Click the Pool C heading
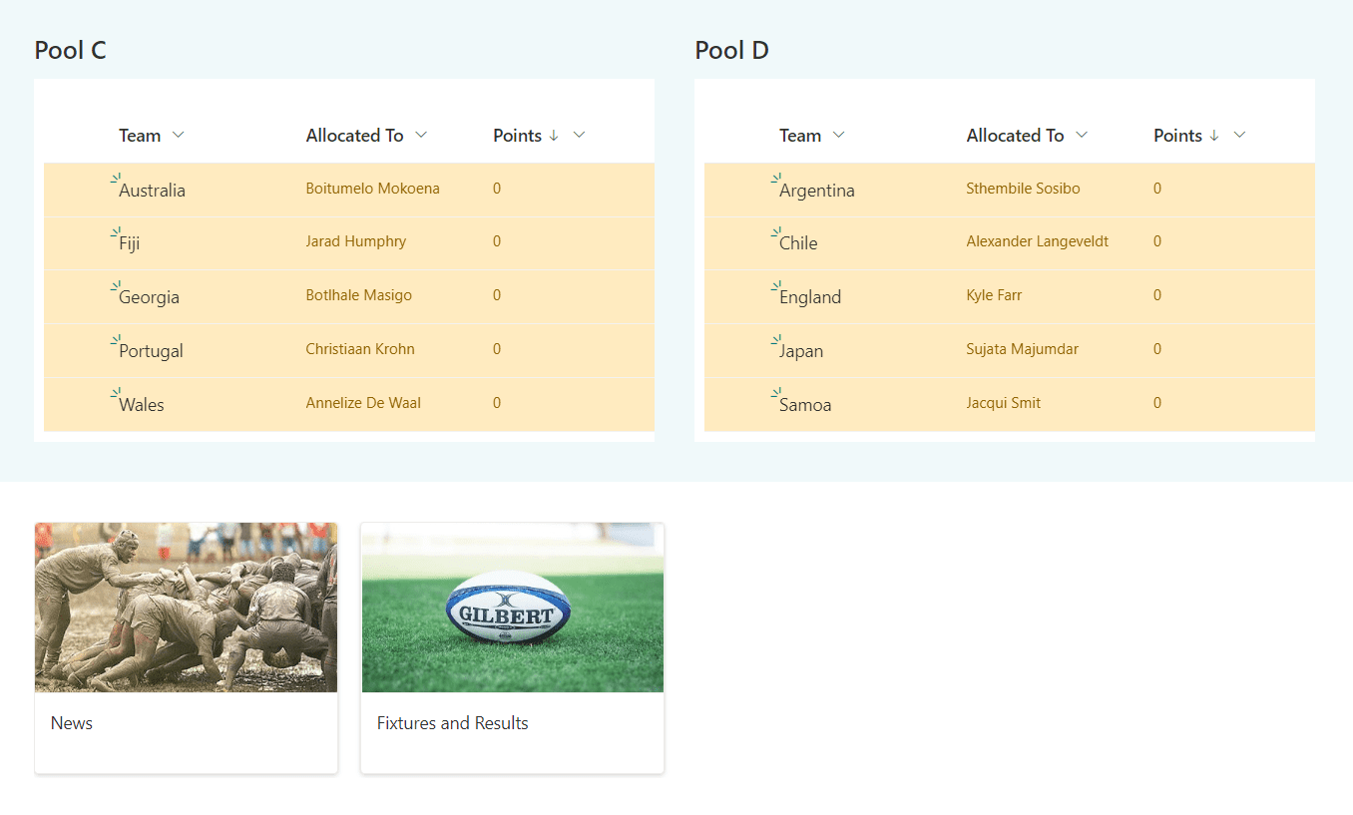 pos(70,50)
